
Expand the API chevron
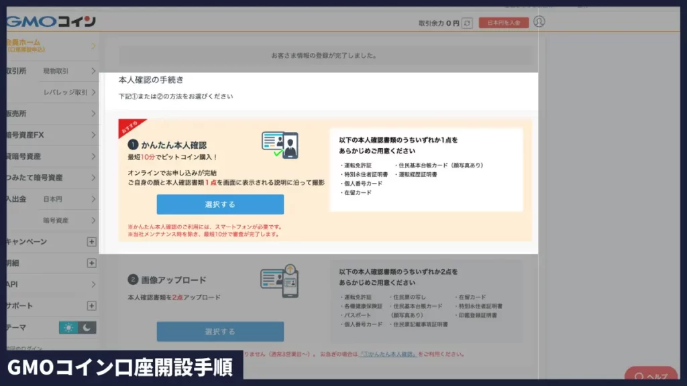(93, 284)
